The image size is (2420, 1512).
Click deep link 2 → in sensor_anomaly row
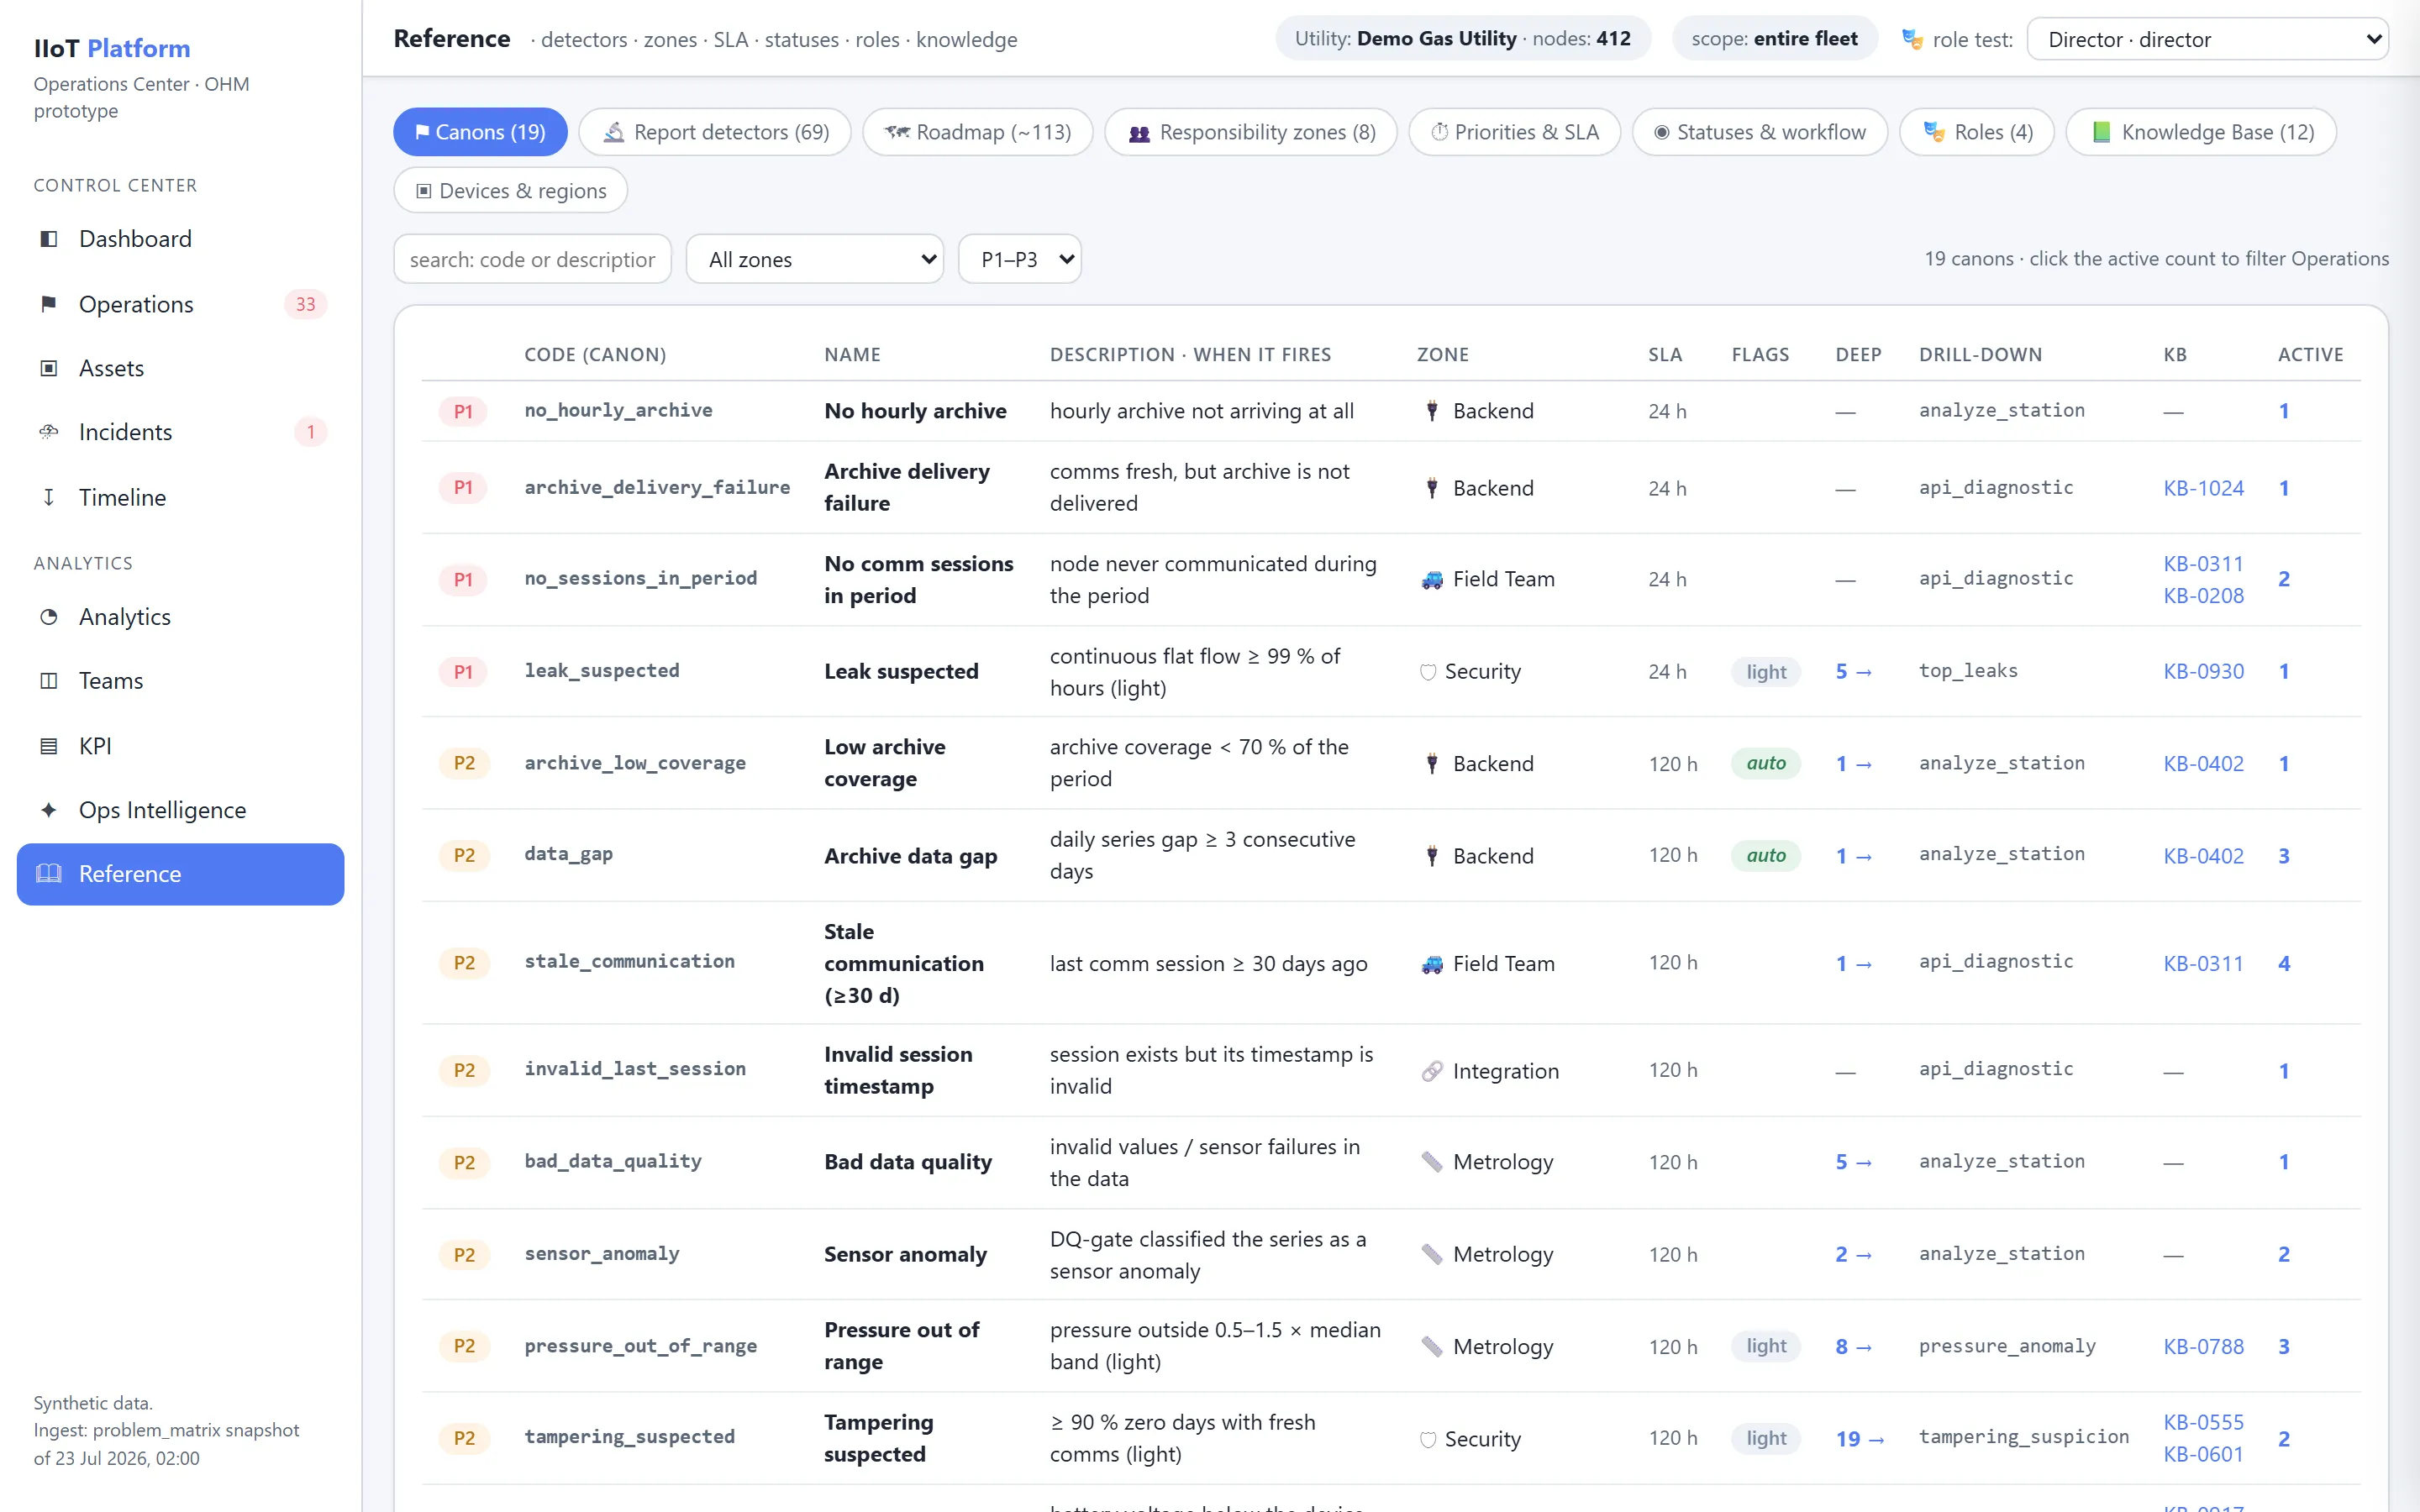tap(1853, 1255)
